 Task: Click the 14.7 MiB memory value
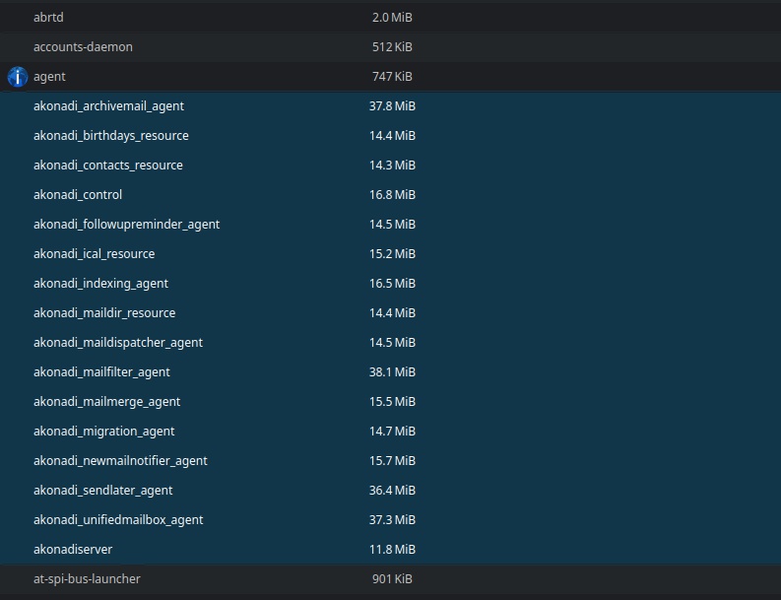pos(393,432)
